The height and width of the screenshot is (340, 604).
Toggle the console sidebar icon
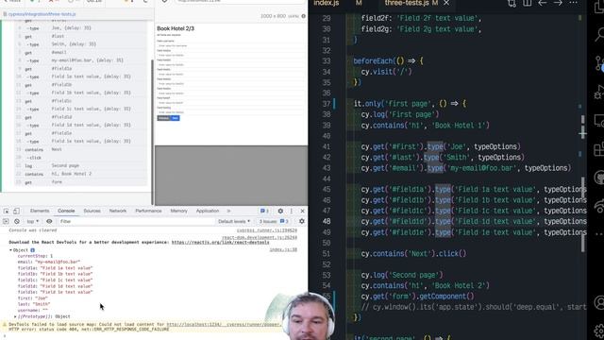coord(6,222)
